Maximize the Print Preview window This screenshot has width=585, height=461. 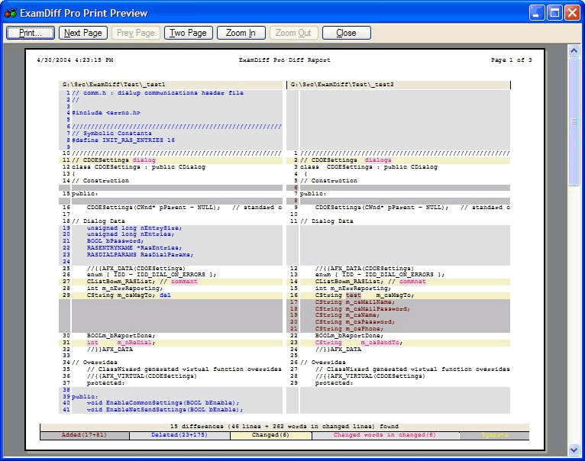(x=554, y=11)
